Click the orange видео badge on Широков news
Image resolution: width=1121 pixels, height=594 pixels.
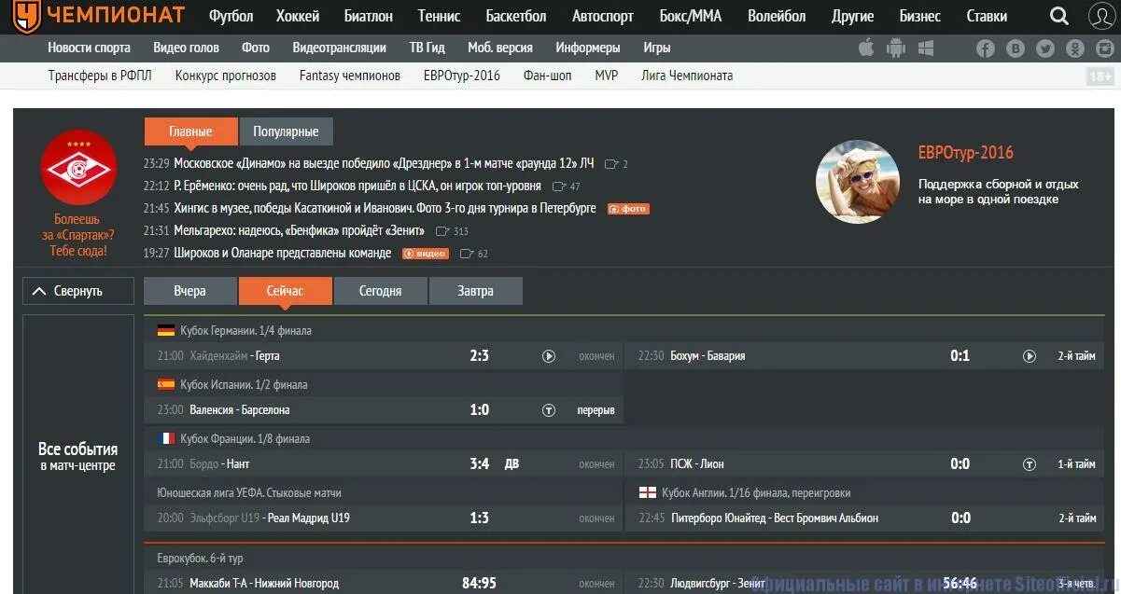(426, 254)
